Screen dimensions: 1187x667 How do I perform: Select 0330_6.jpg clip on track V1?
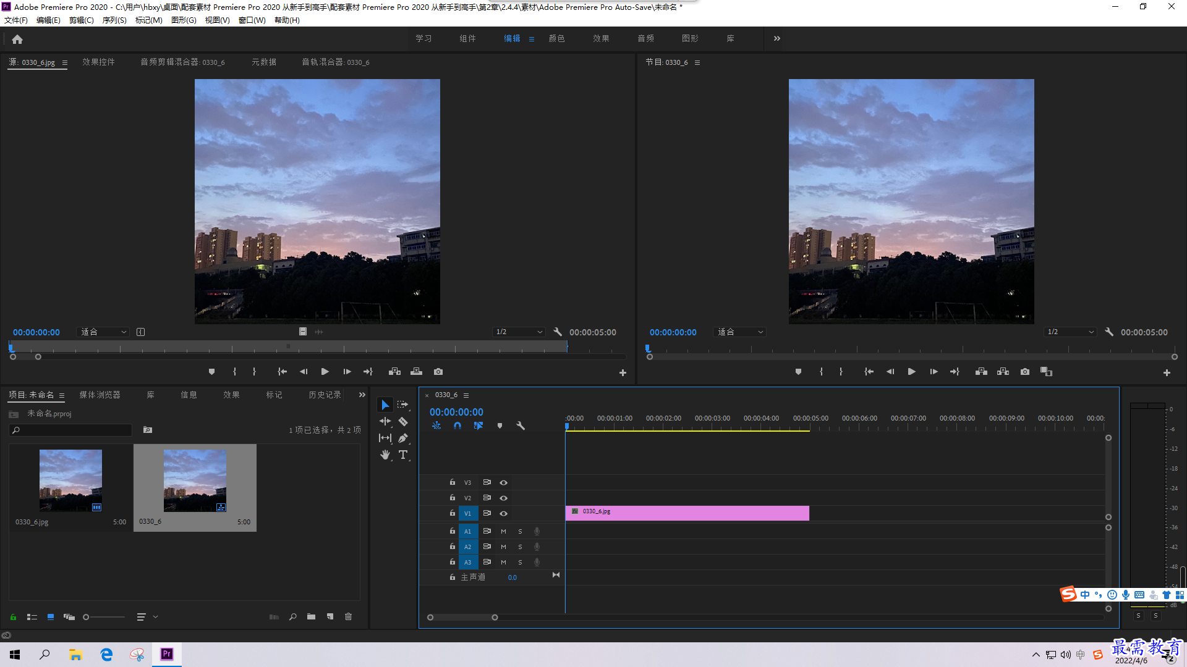click(687, 513)
